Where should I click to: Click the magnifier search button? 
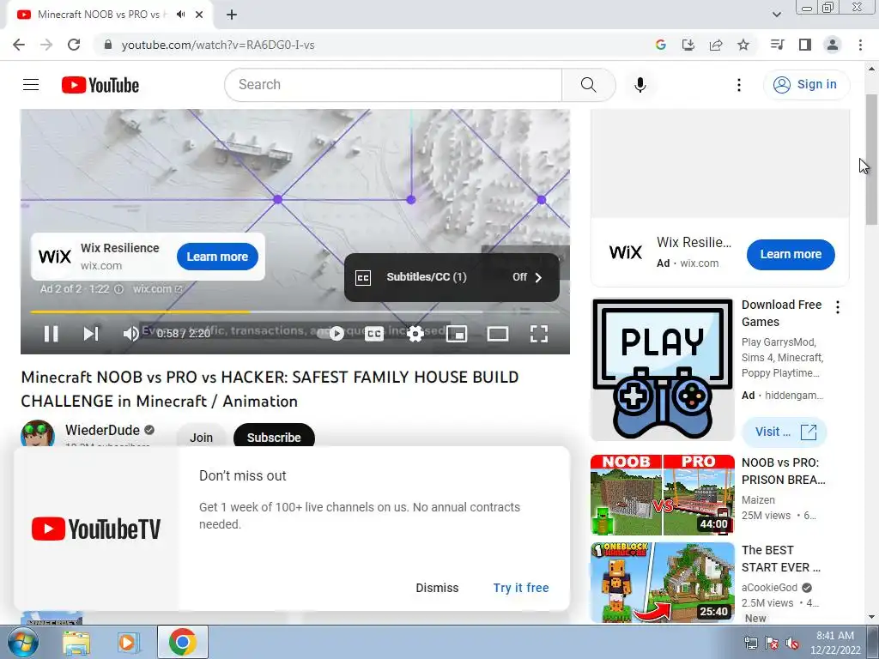[589, 85]
